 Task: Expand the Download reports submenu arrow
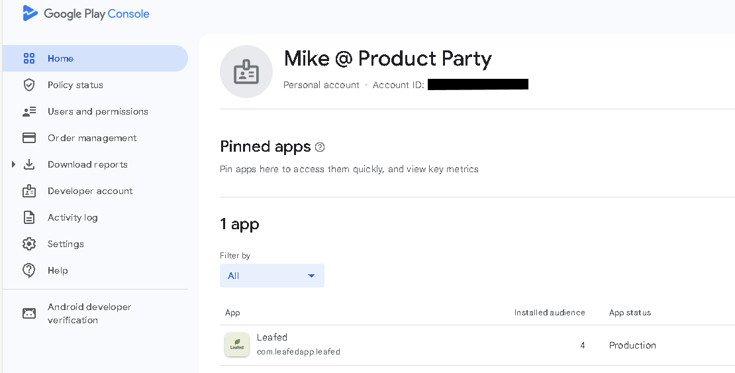(13, 164)
